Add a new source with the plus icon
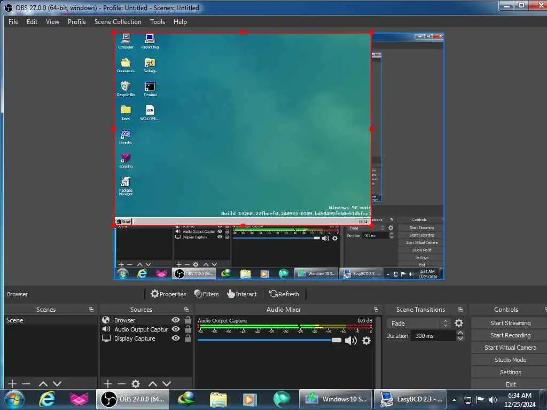547x410 pixels. (108, 384)
